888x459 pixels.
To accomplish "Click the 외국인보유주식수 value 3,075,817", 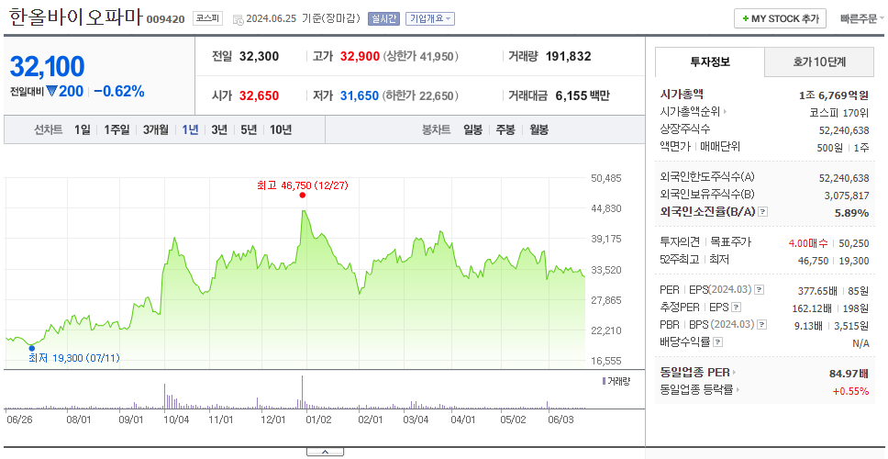I will tap(847, 196).
